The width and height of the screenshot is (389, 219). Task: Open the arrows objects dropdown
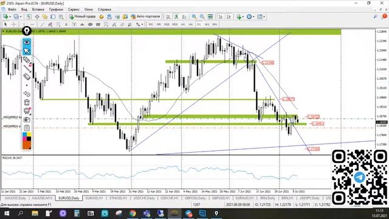click(139, 24)
